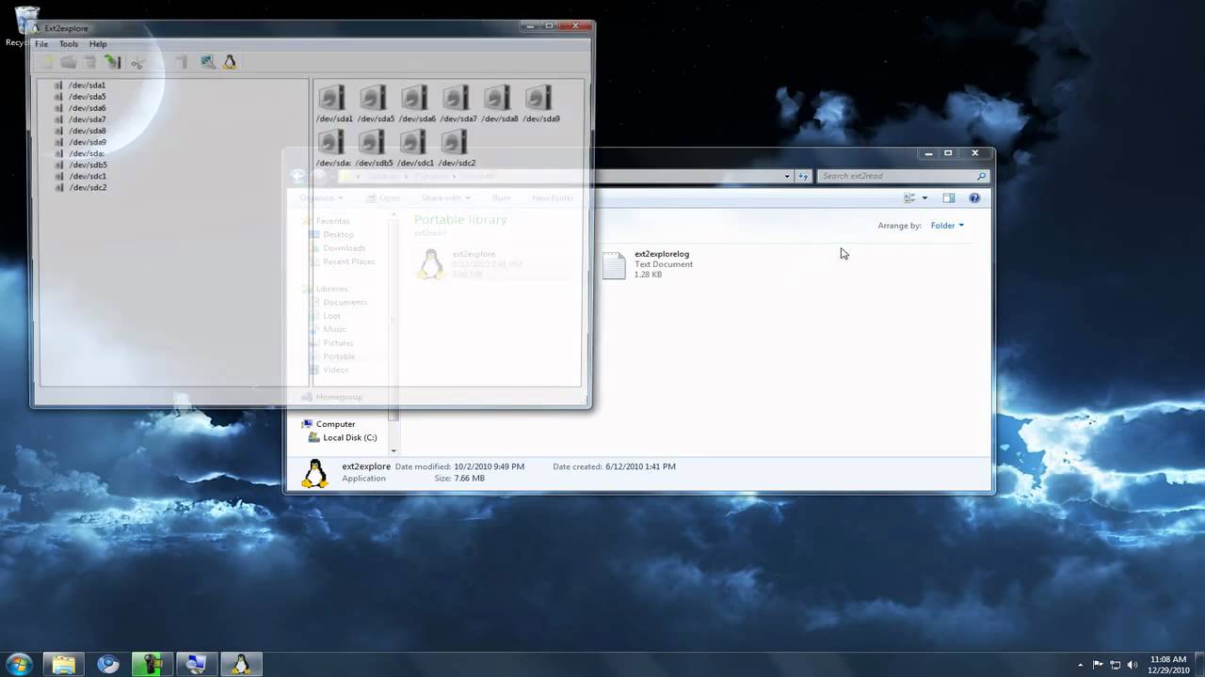1205x677 pixels.
Task: Open the view options dropdown arrow in Explorer
Action: [x=924, y=198]
